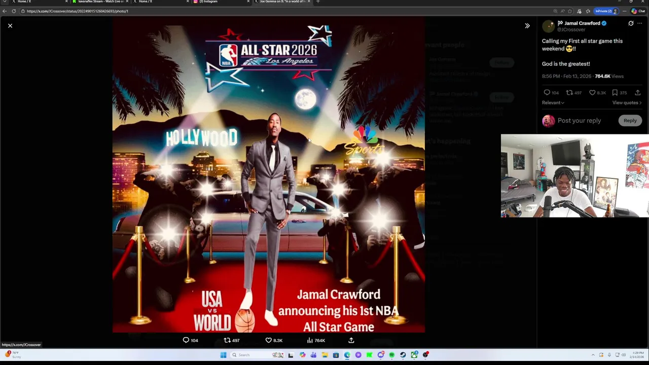Screen dimensions: 649x365
Task: Open View quotes link
Action: pyautogui.click(x=627, y=103)
